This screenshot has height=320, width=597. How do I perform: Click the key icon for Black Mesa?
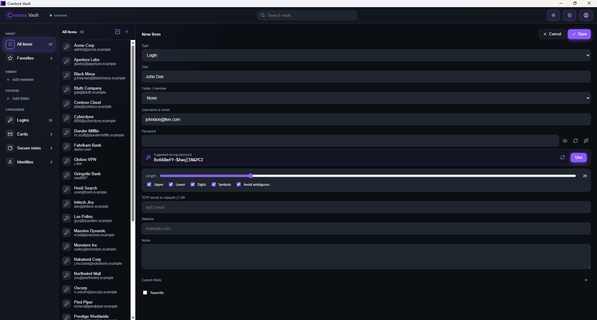[67, 76]
